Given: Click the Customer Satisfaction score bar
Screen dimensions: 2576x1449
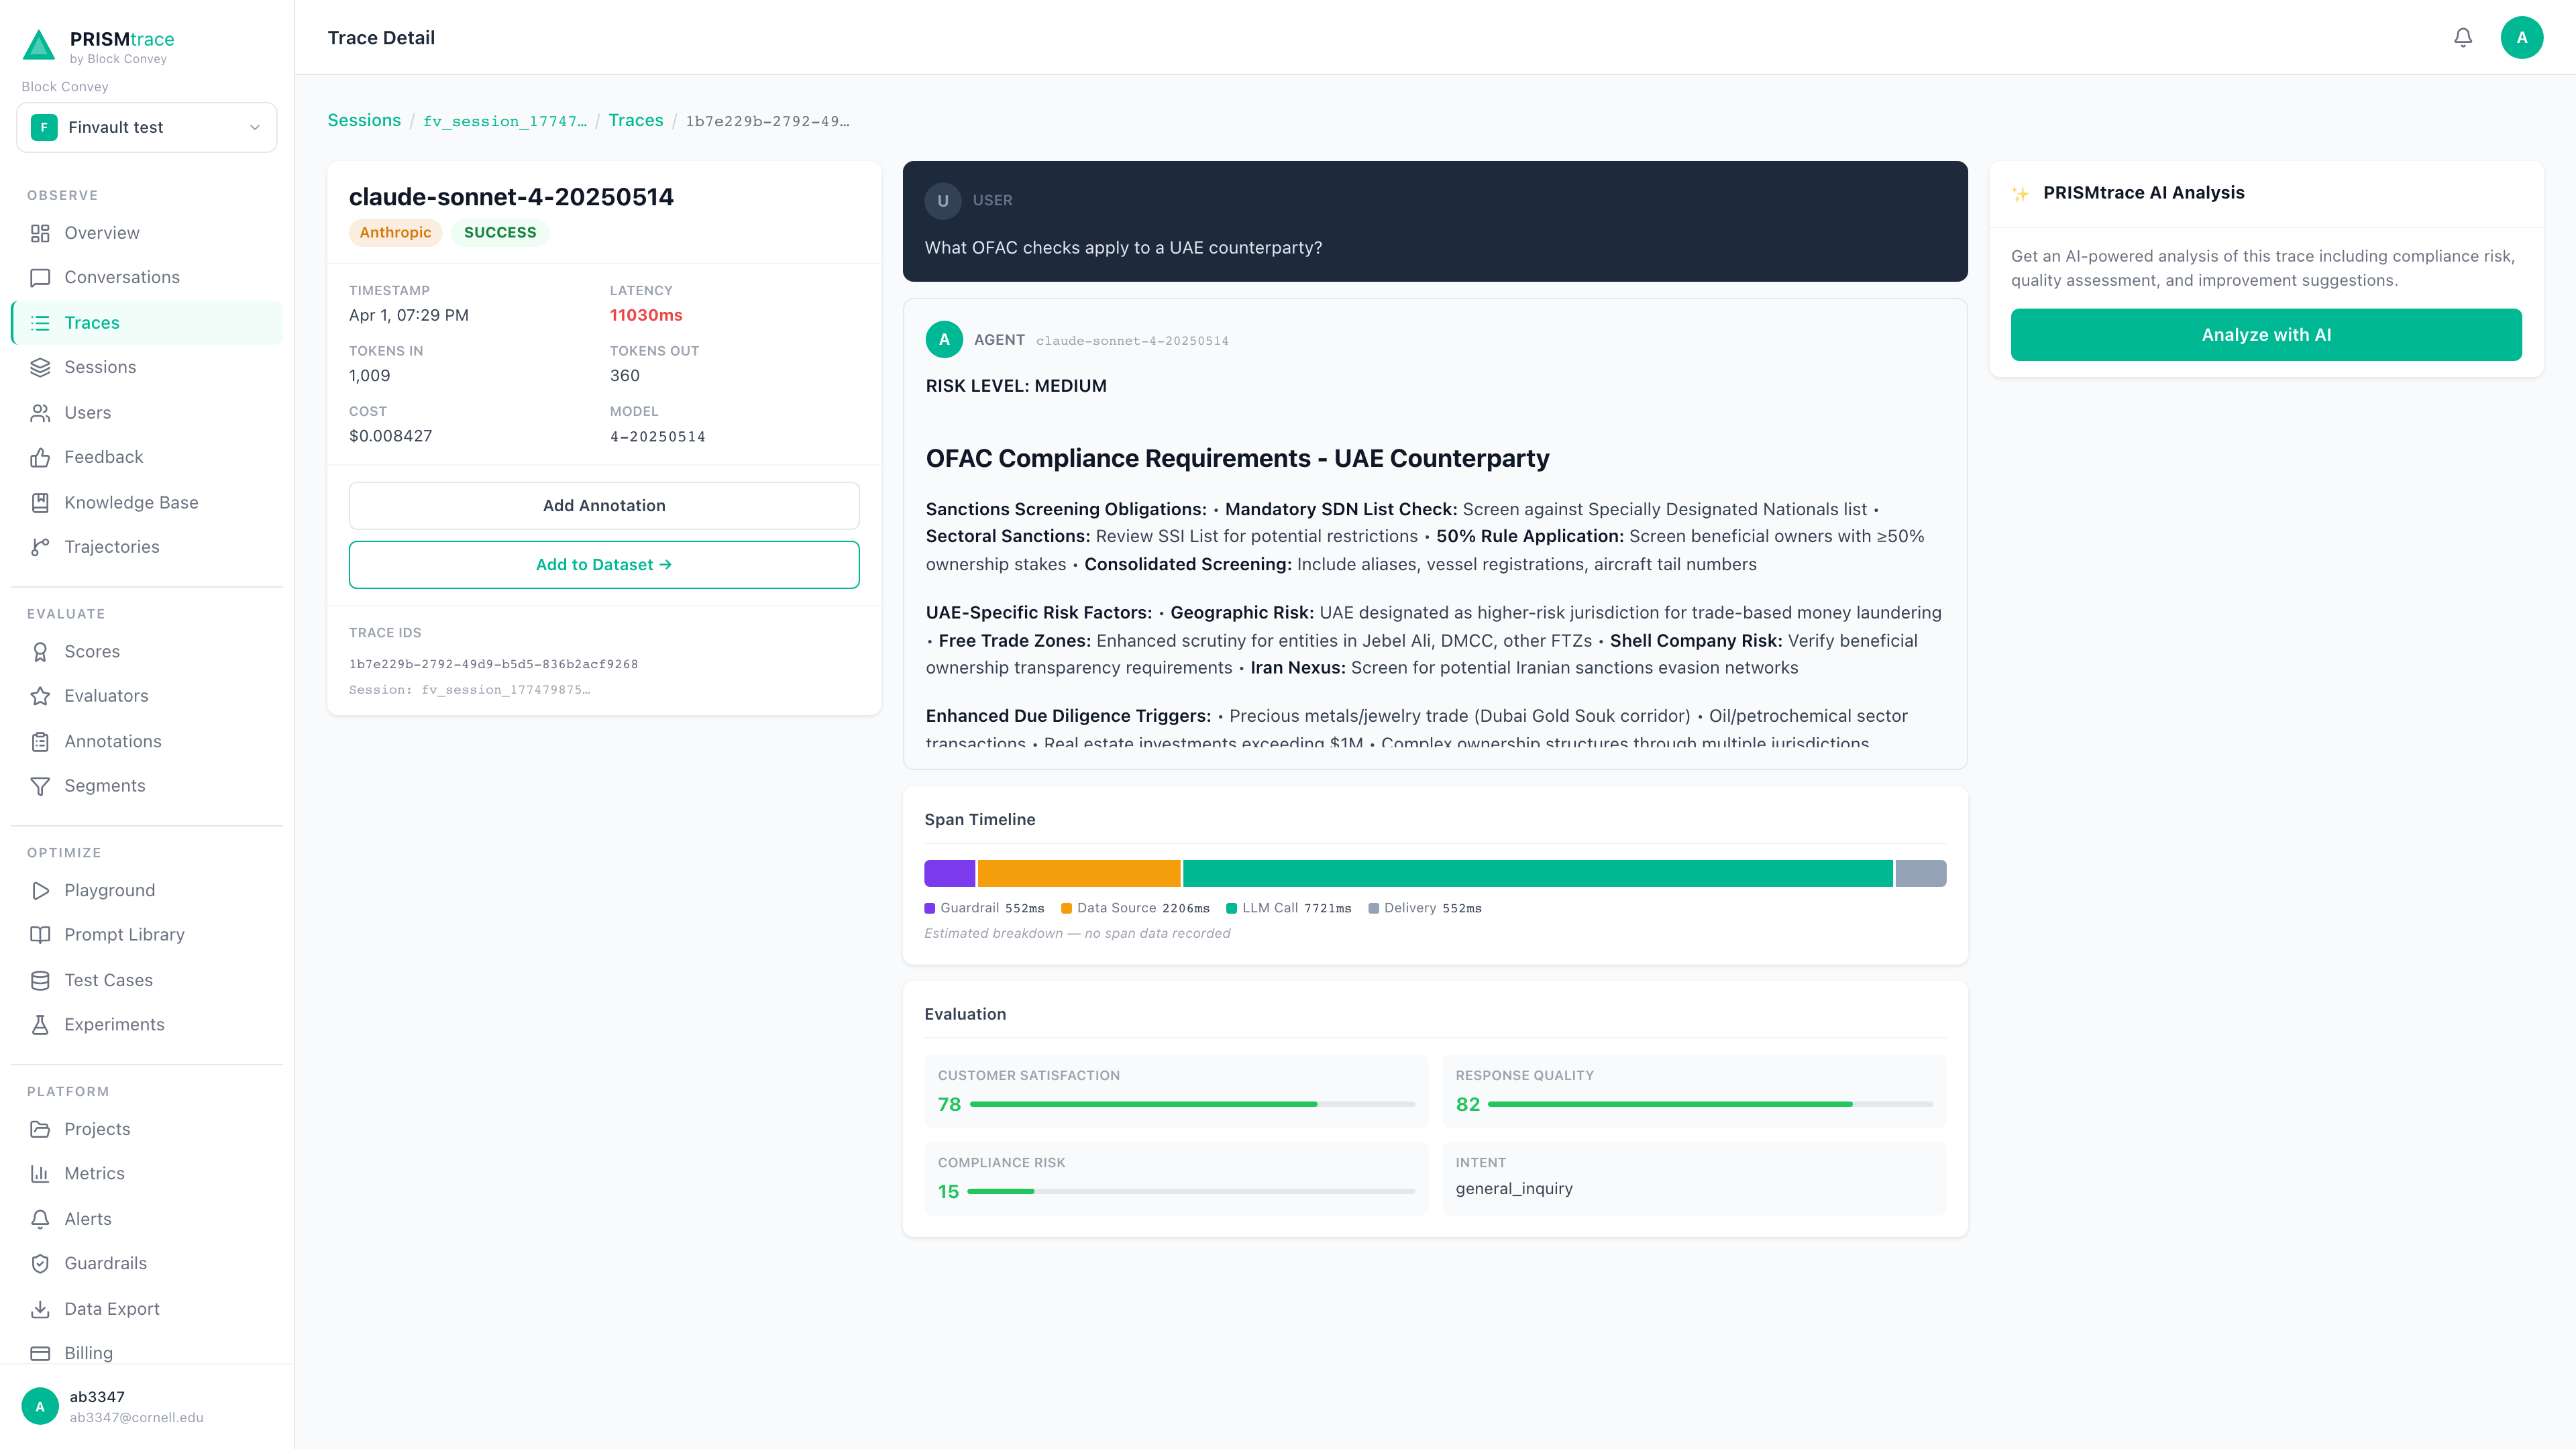Looking at the screenshot, I should click(1192, 1104).
